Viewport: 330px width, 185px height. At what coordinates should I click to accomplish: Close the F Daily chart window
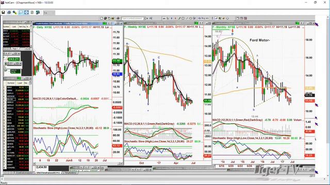pyautogui.click(x=121, y=23)
